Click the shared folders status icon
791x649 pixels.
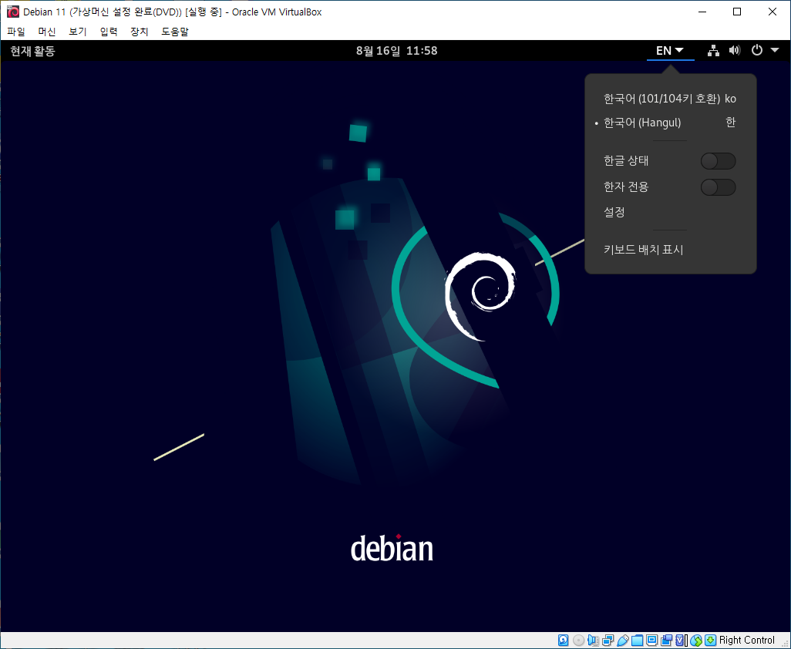[x=637, y=640]
